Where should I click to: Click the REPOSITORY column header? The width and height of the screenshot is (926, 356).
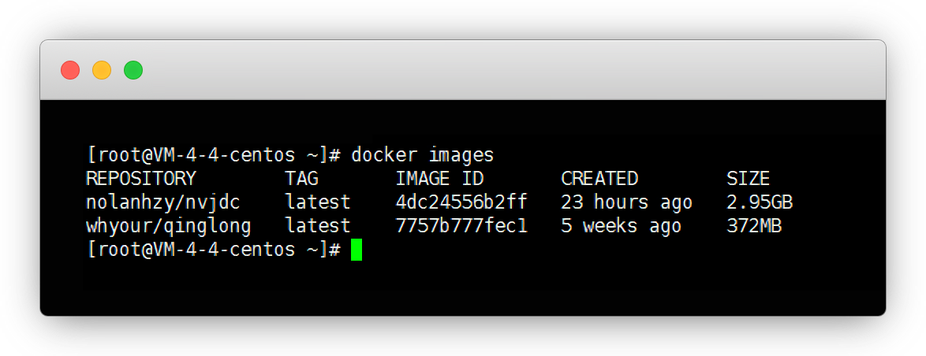pos(140,179)
